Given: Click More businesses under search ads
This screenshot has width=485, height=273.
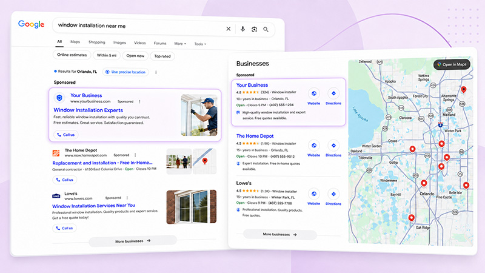Looking at the screenshot, I should pos(133,241).
